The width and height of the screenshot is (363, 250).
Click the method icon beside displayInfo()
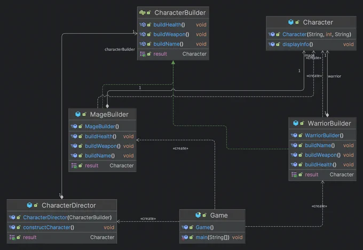(x=272, y=44)
